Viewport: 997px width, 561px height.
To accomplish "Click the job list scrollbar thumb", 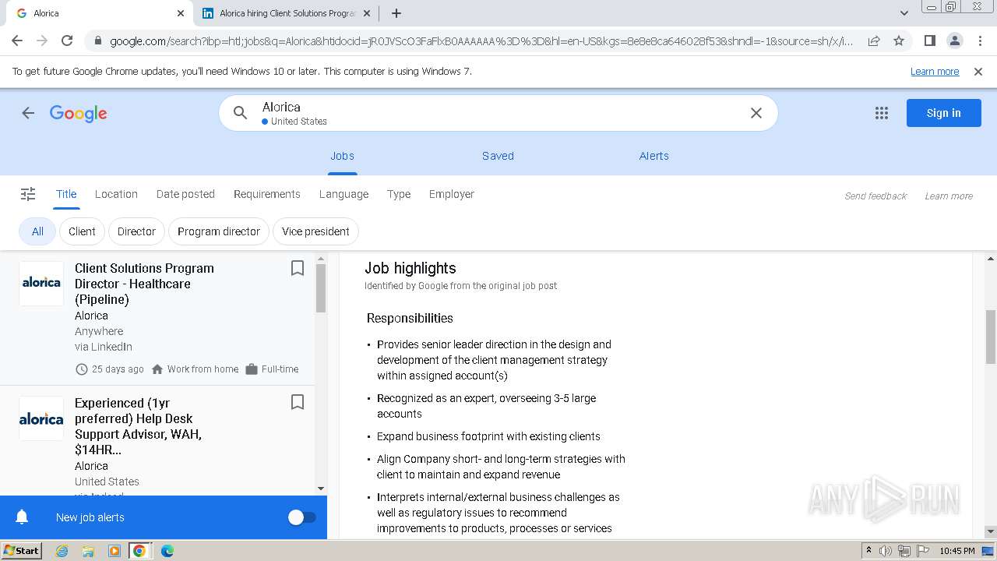I will pyautogui.click(x=321, y=288).
